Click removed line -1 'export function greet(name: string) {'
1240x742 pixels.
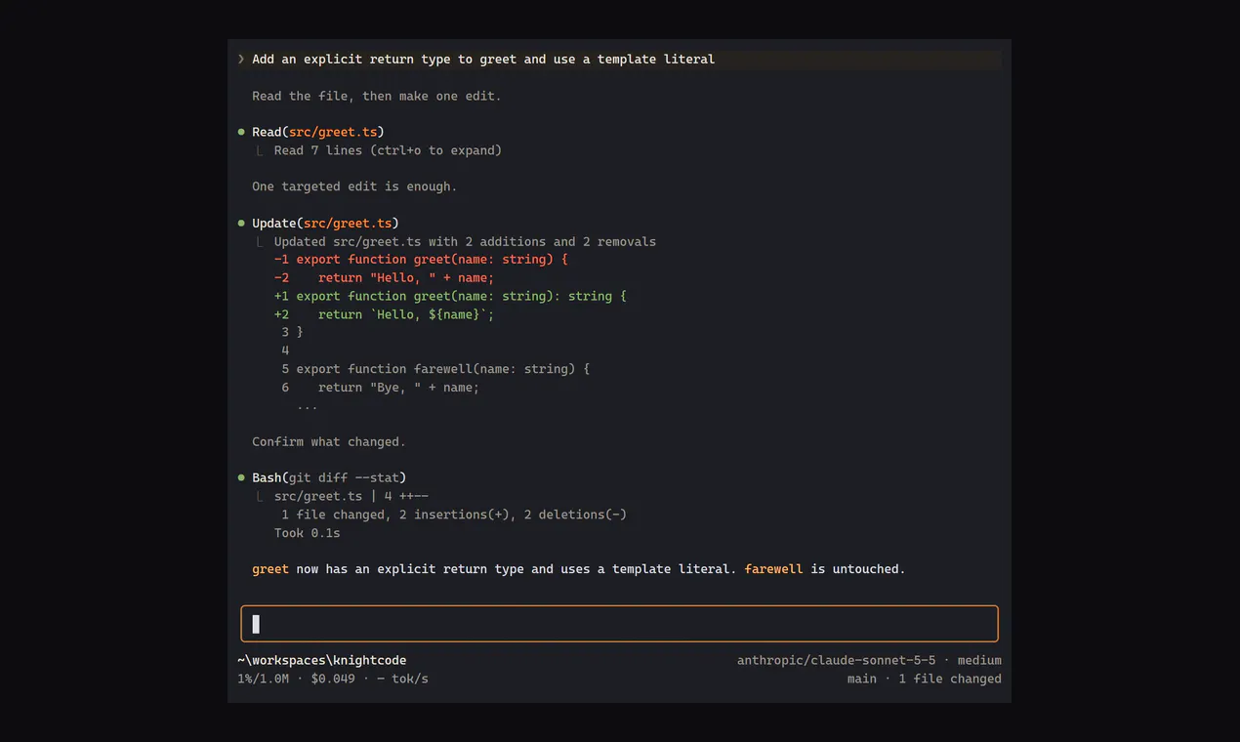(x=421, y=260)
